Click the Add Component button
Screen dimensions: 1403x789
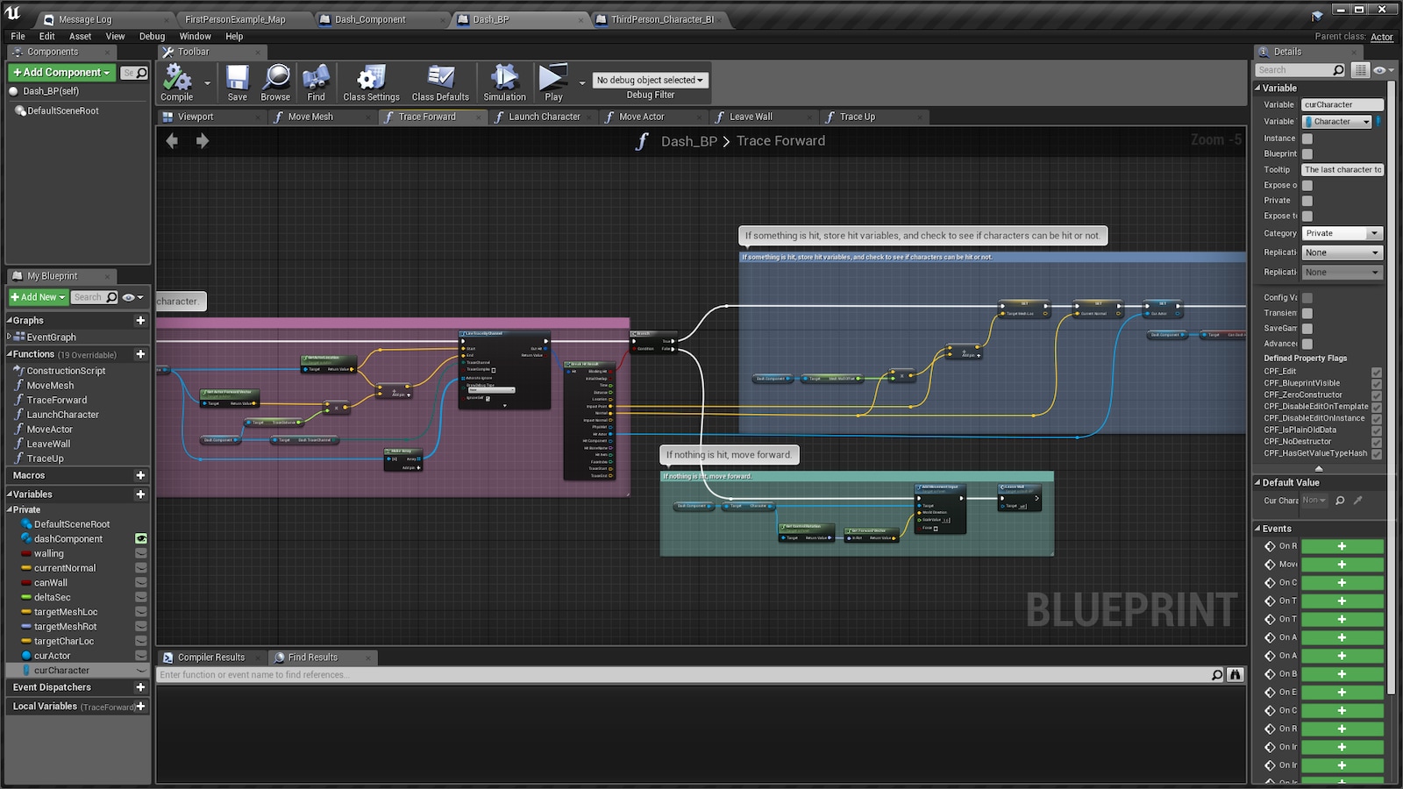pos(58,72)
